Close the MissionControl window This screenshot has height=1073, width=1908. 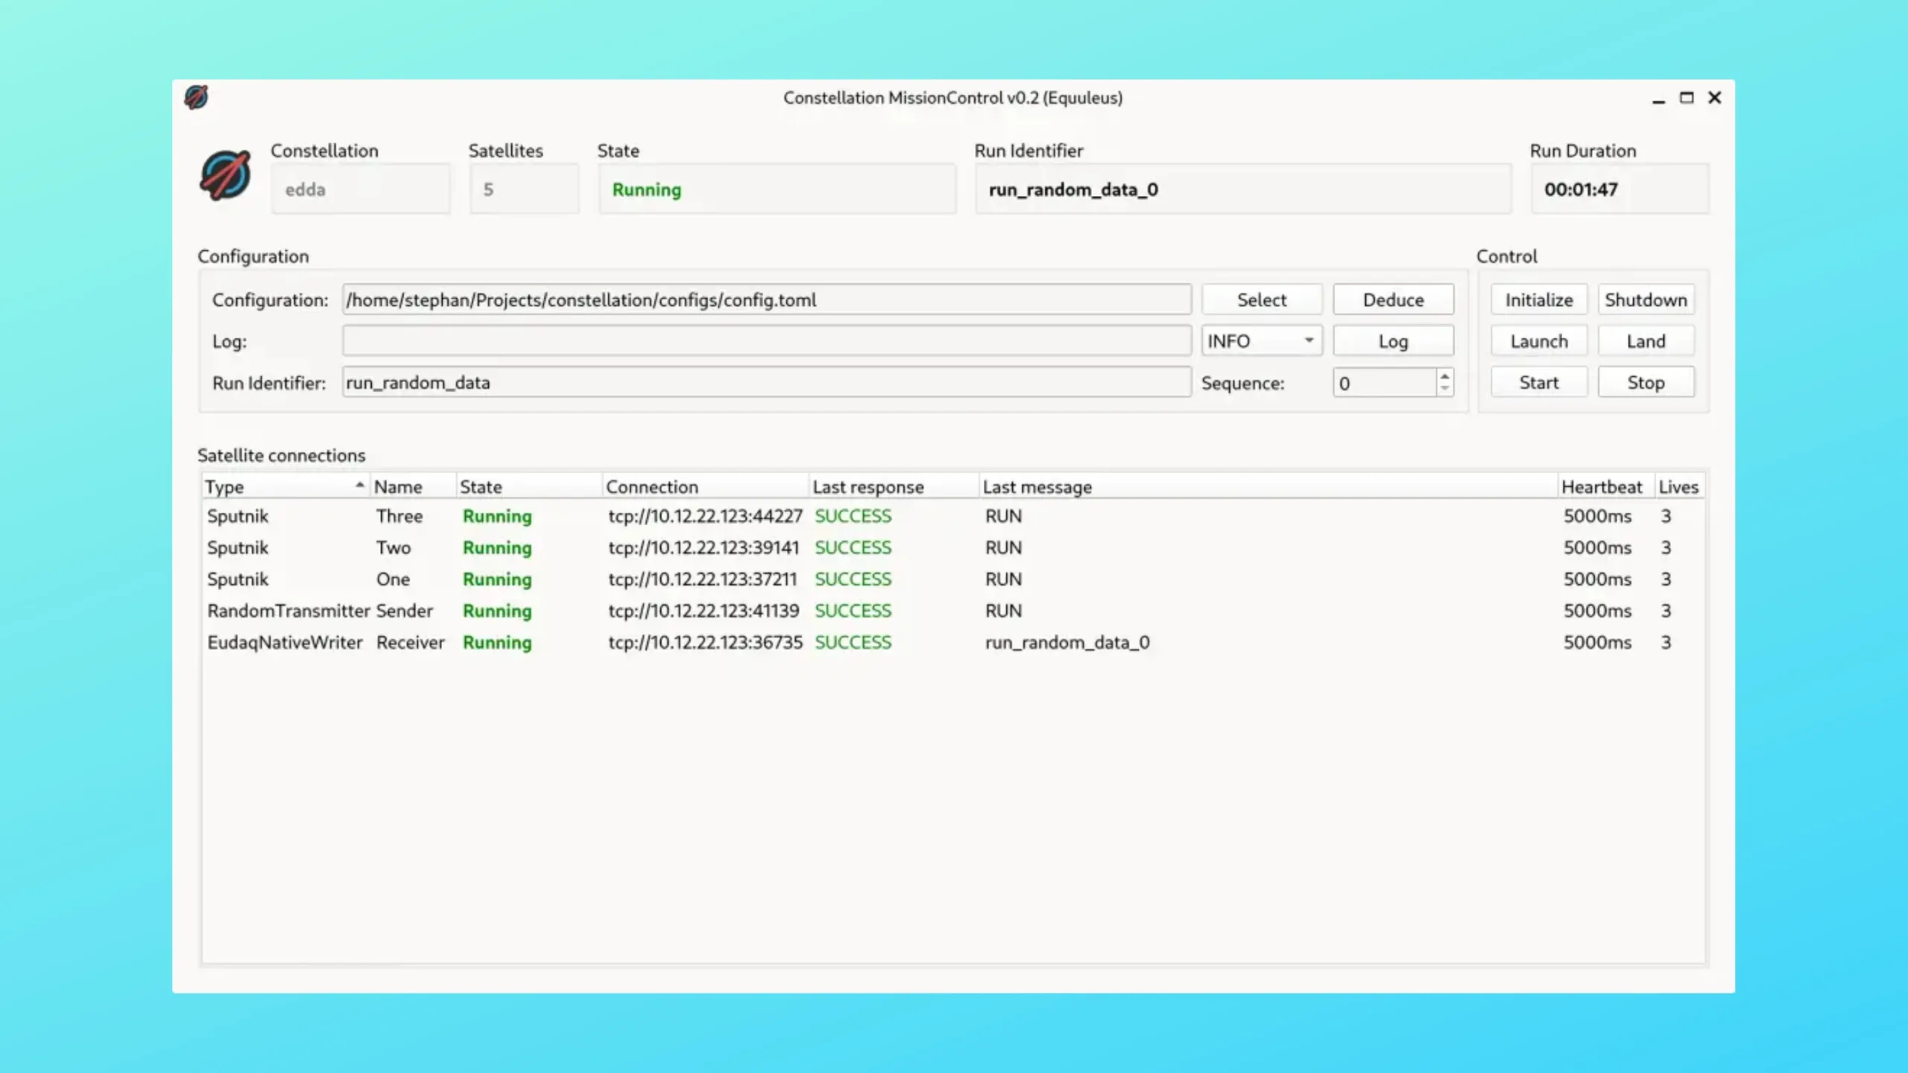click(1714, 98)
